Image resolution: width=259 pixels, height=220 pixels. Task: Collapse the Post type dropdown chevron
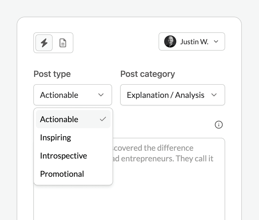tap(101, 95)
